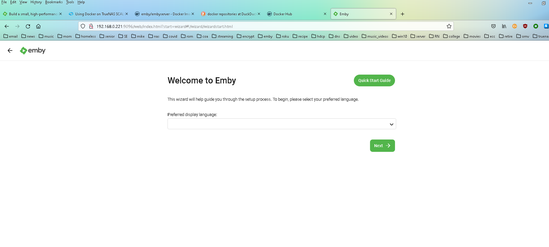Open the music_videos bookmarks folder
The image size is (549, 247).
pos(375,36)
